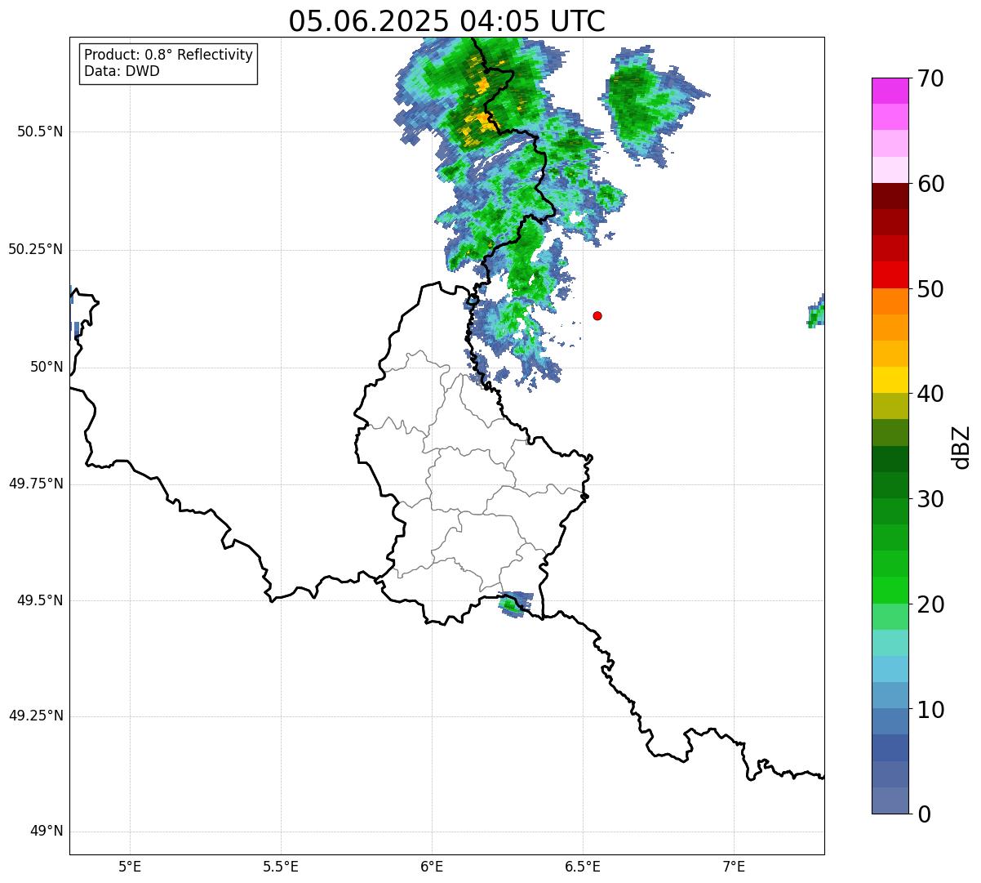
Task: Click the 49.25°N latitude label
Action: (x=35, y=716)
